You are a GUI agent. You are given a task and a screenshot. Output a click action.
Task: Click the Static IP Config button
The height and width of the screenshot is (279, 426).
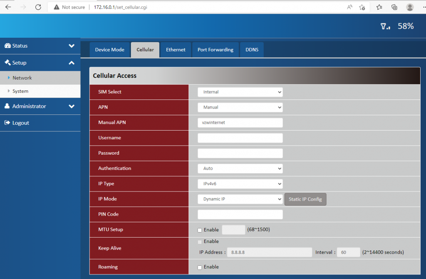click(305, 199)
